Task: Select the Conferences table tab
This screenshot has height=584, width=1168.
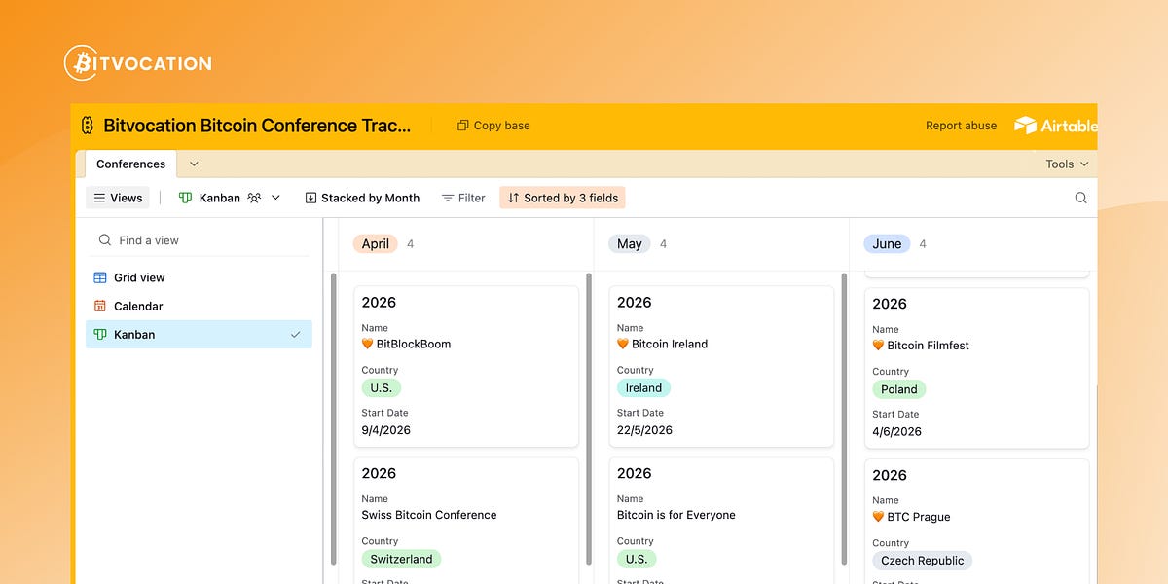Action: pyautogui.click(x=130, y=164)
